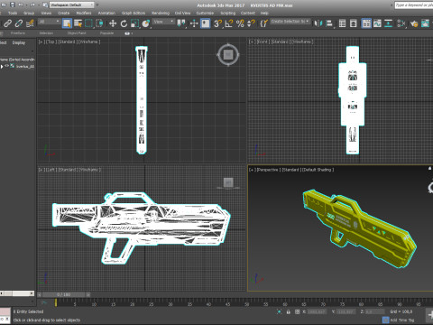Toggle Angle Snap
433x325 pixels.
click(x=229, y=23)
